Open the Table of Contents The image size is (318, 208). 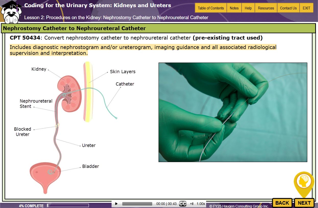pos(211,8)
